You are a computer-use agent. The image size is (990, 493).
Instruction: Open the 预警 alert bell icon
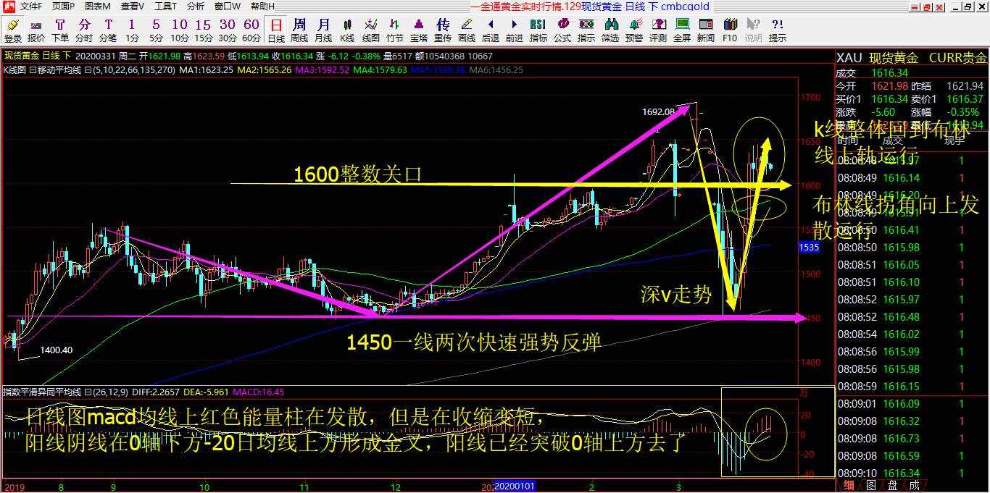tap(634, 30)
